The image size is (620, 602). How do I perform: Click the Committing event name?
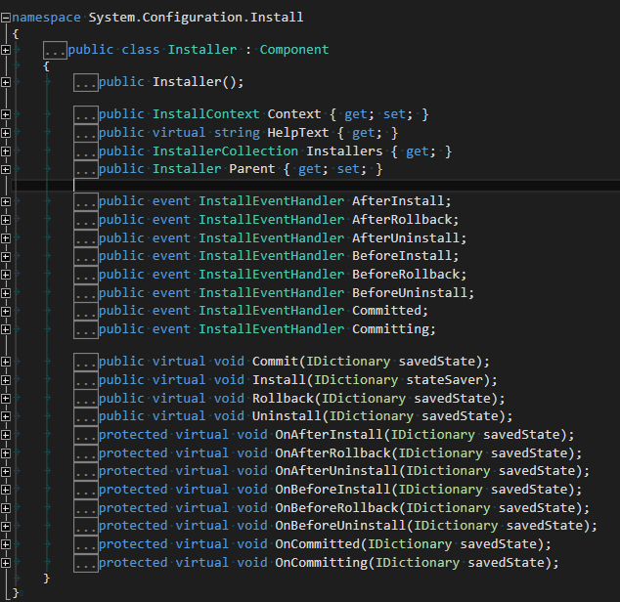(390, 329)
